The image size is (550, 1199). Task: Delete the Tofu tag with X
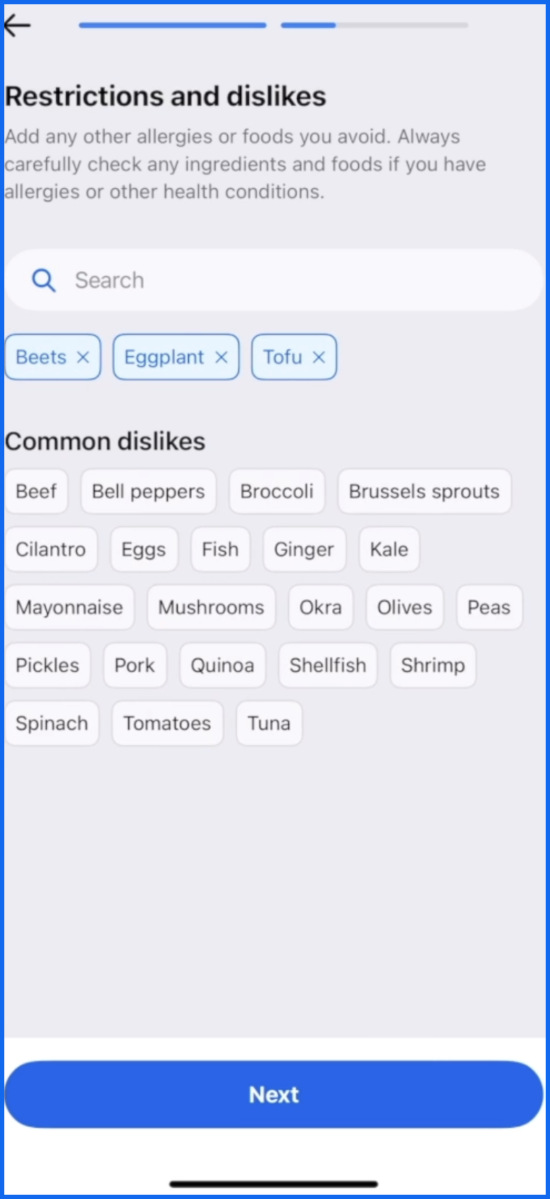pos(319,357)
